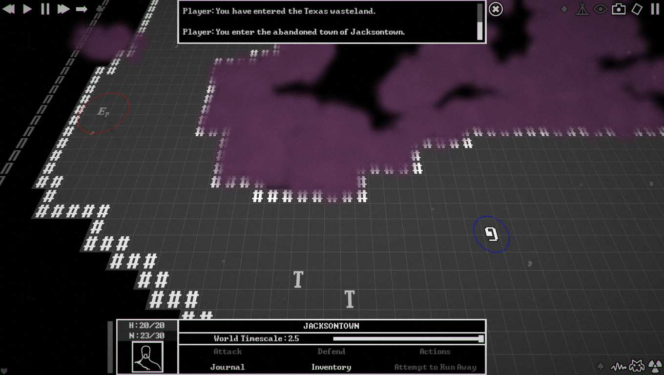
Task: Click the player portrait thumbnail
Action: coord(147,356)
